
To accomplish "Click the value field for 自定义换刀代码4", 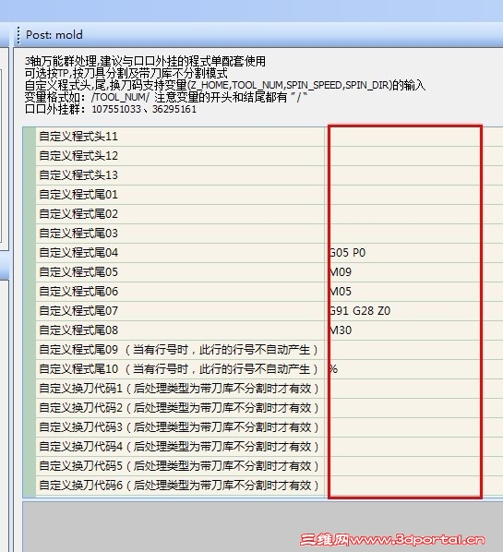I will coord(414,447).
